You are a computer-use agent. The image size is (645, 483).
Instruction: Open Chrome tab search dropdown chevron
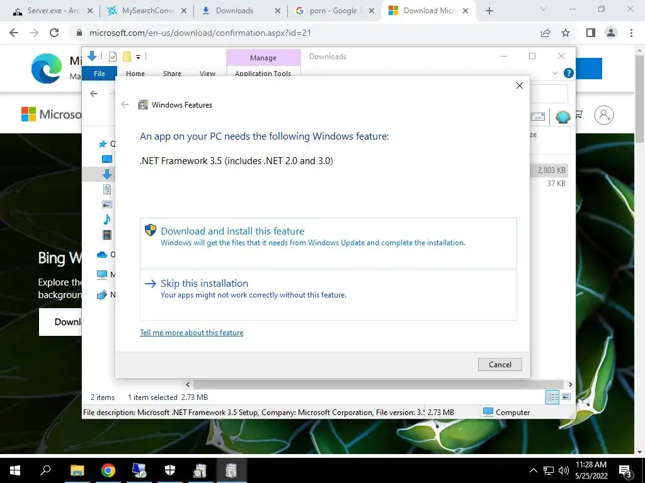[x=544, y=9]
